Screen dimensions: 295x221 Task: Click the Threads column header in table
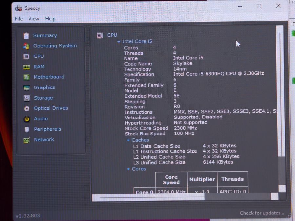pyautogui.click(x=232, y=179)
